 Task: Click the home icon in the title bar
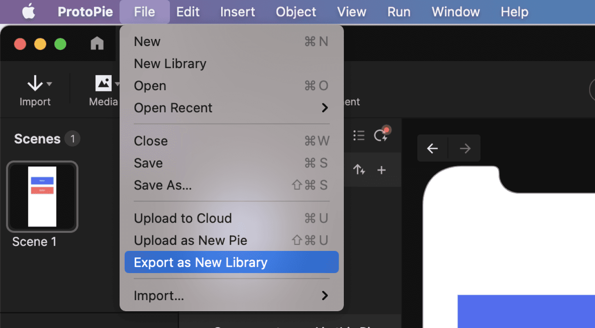coord(97,42)
